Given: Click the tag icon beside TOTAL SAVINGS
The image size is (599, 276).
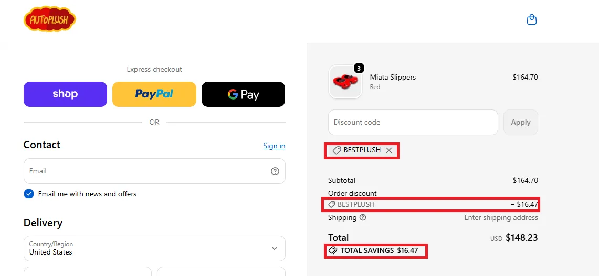Looking at the screenshot, I should pos(333,251).
